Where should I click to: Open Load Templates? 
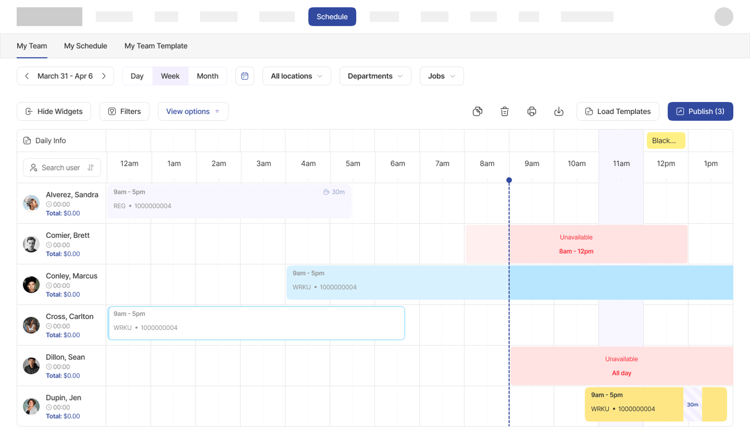[618, 111]
